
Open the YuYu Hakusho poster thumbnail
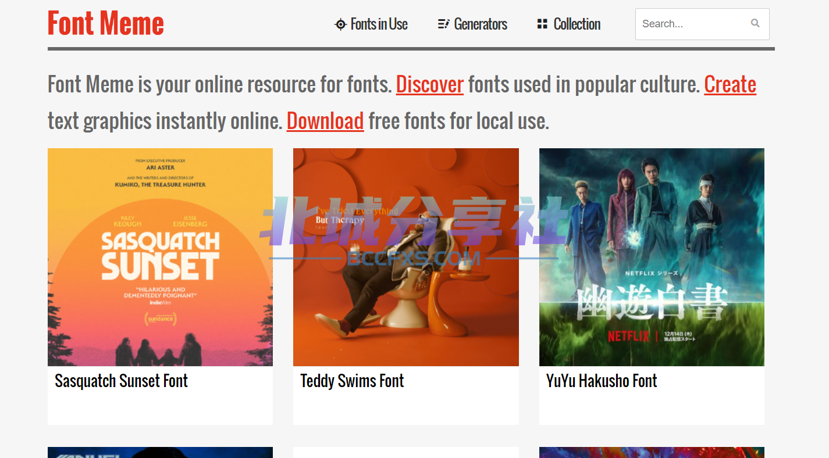[x=652, y=257]
